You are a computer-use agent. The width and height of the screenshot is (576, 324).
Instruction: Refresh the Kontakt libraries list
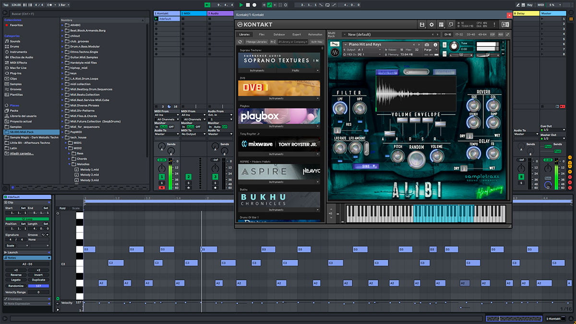(241, 42)
